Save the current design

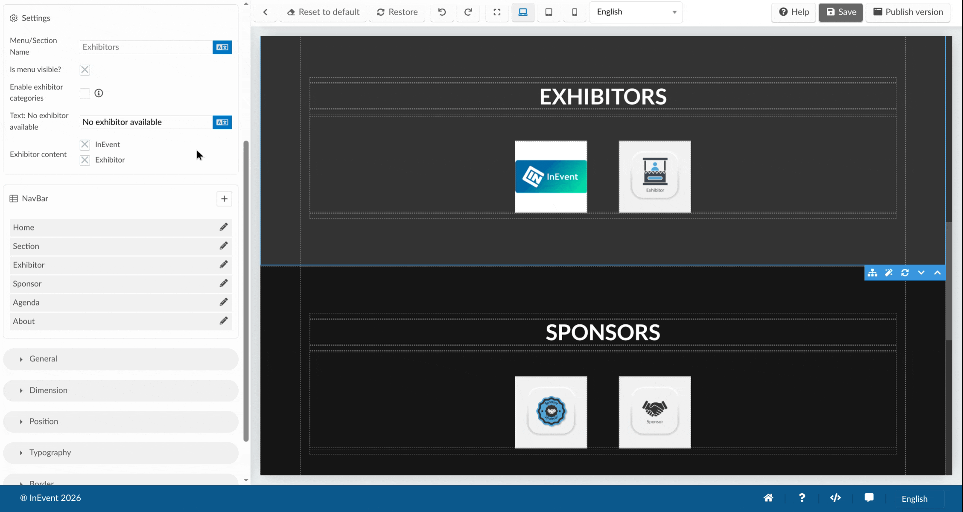tap(840, 12)
